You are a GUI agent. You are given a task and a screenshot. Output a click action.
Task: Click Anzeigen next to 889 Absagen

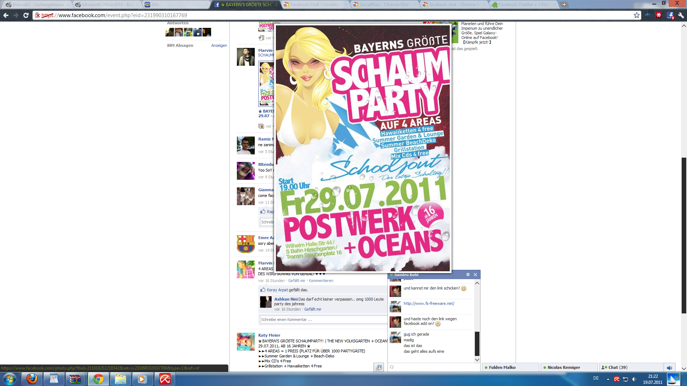[219, 45]
